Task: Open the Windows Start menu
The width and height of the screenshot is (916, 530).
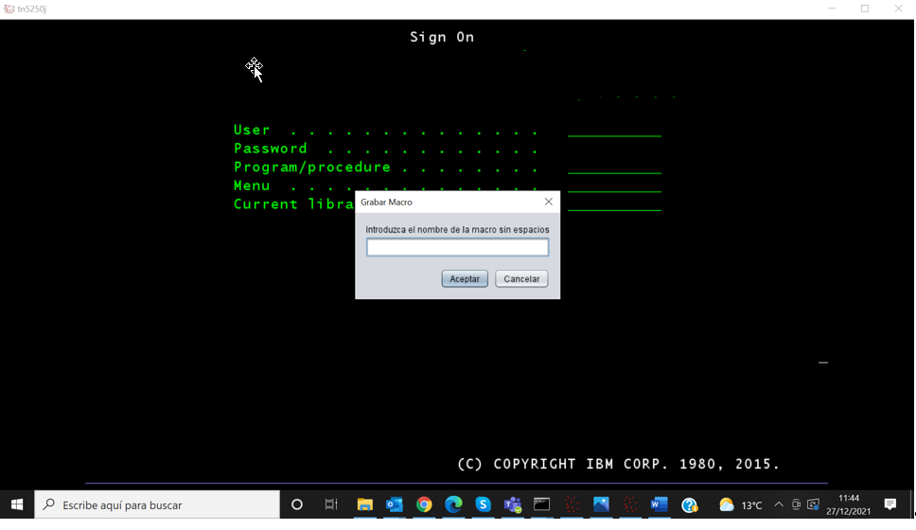Action: pyautogui.click(x=17, y=504)
